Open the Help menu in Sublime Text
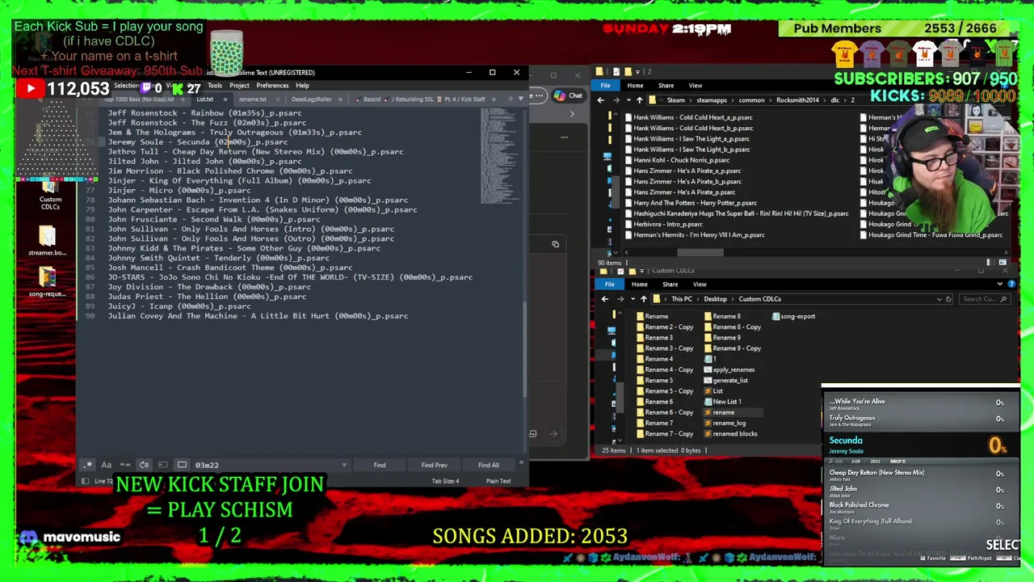The image size is (1034, 582). coord(302,85)
